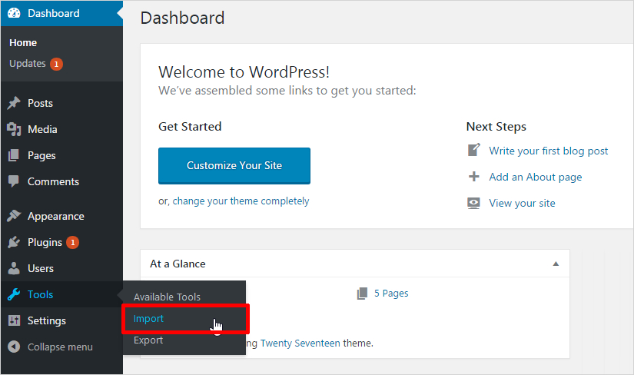634x375 pixels.
Task: Click the Pages icon in sidebar
Action: click(14, 155)
